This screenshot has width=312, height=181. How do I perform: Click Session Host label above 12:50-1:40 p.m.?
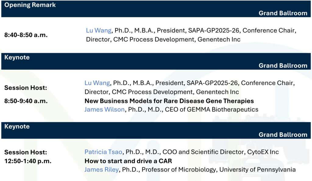pyautogui.click(x=26, y=152)
